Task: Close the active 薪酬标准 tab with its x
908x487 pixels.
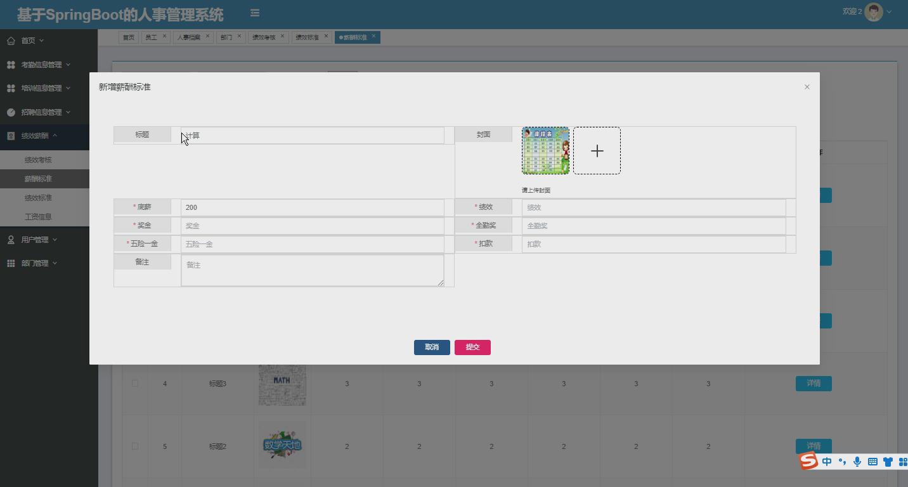Action: tap(373, 36)
